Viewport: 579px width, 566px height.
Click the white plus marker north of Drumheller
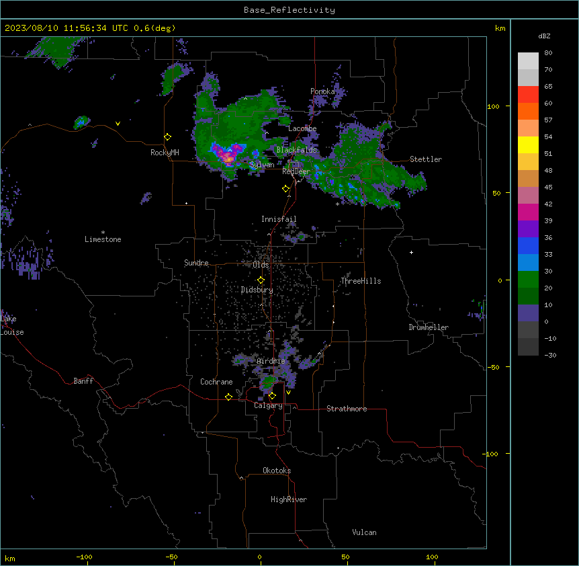[411, 252]
